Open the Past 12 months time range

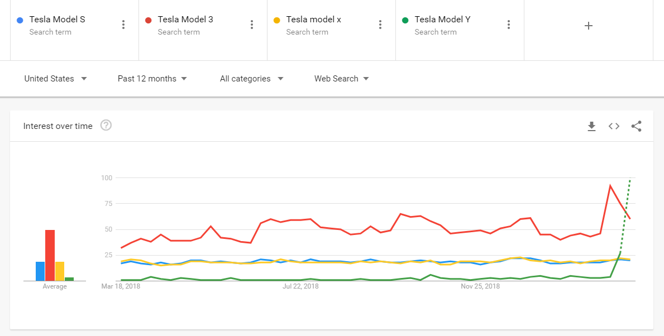click(152, 79)
